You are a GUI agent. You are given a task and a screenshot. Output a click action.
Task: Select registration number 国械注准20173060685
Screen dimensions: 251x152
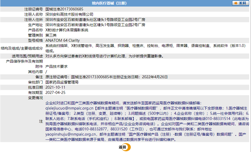[64, 9]
